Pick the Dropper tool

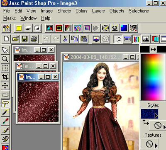(x=5, y=121)
